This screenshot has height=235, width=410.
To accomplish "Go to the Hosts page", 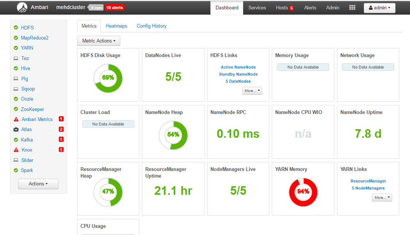I will click(x=282, y=8).
